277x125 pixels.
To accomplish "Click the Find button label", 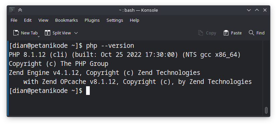I will pyautogui.click(x=260, y=33).
